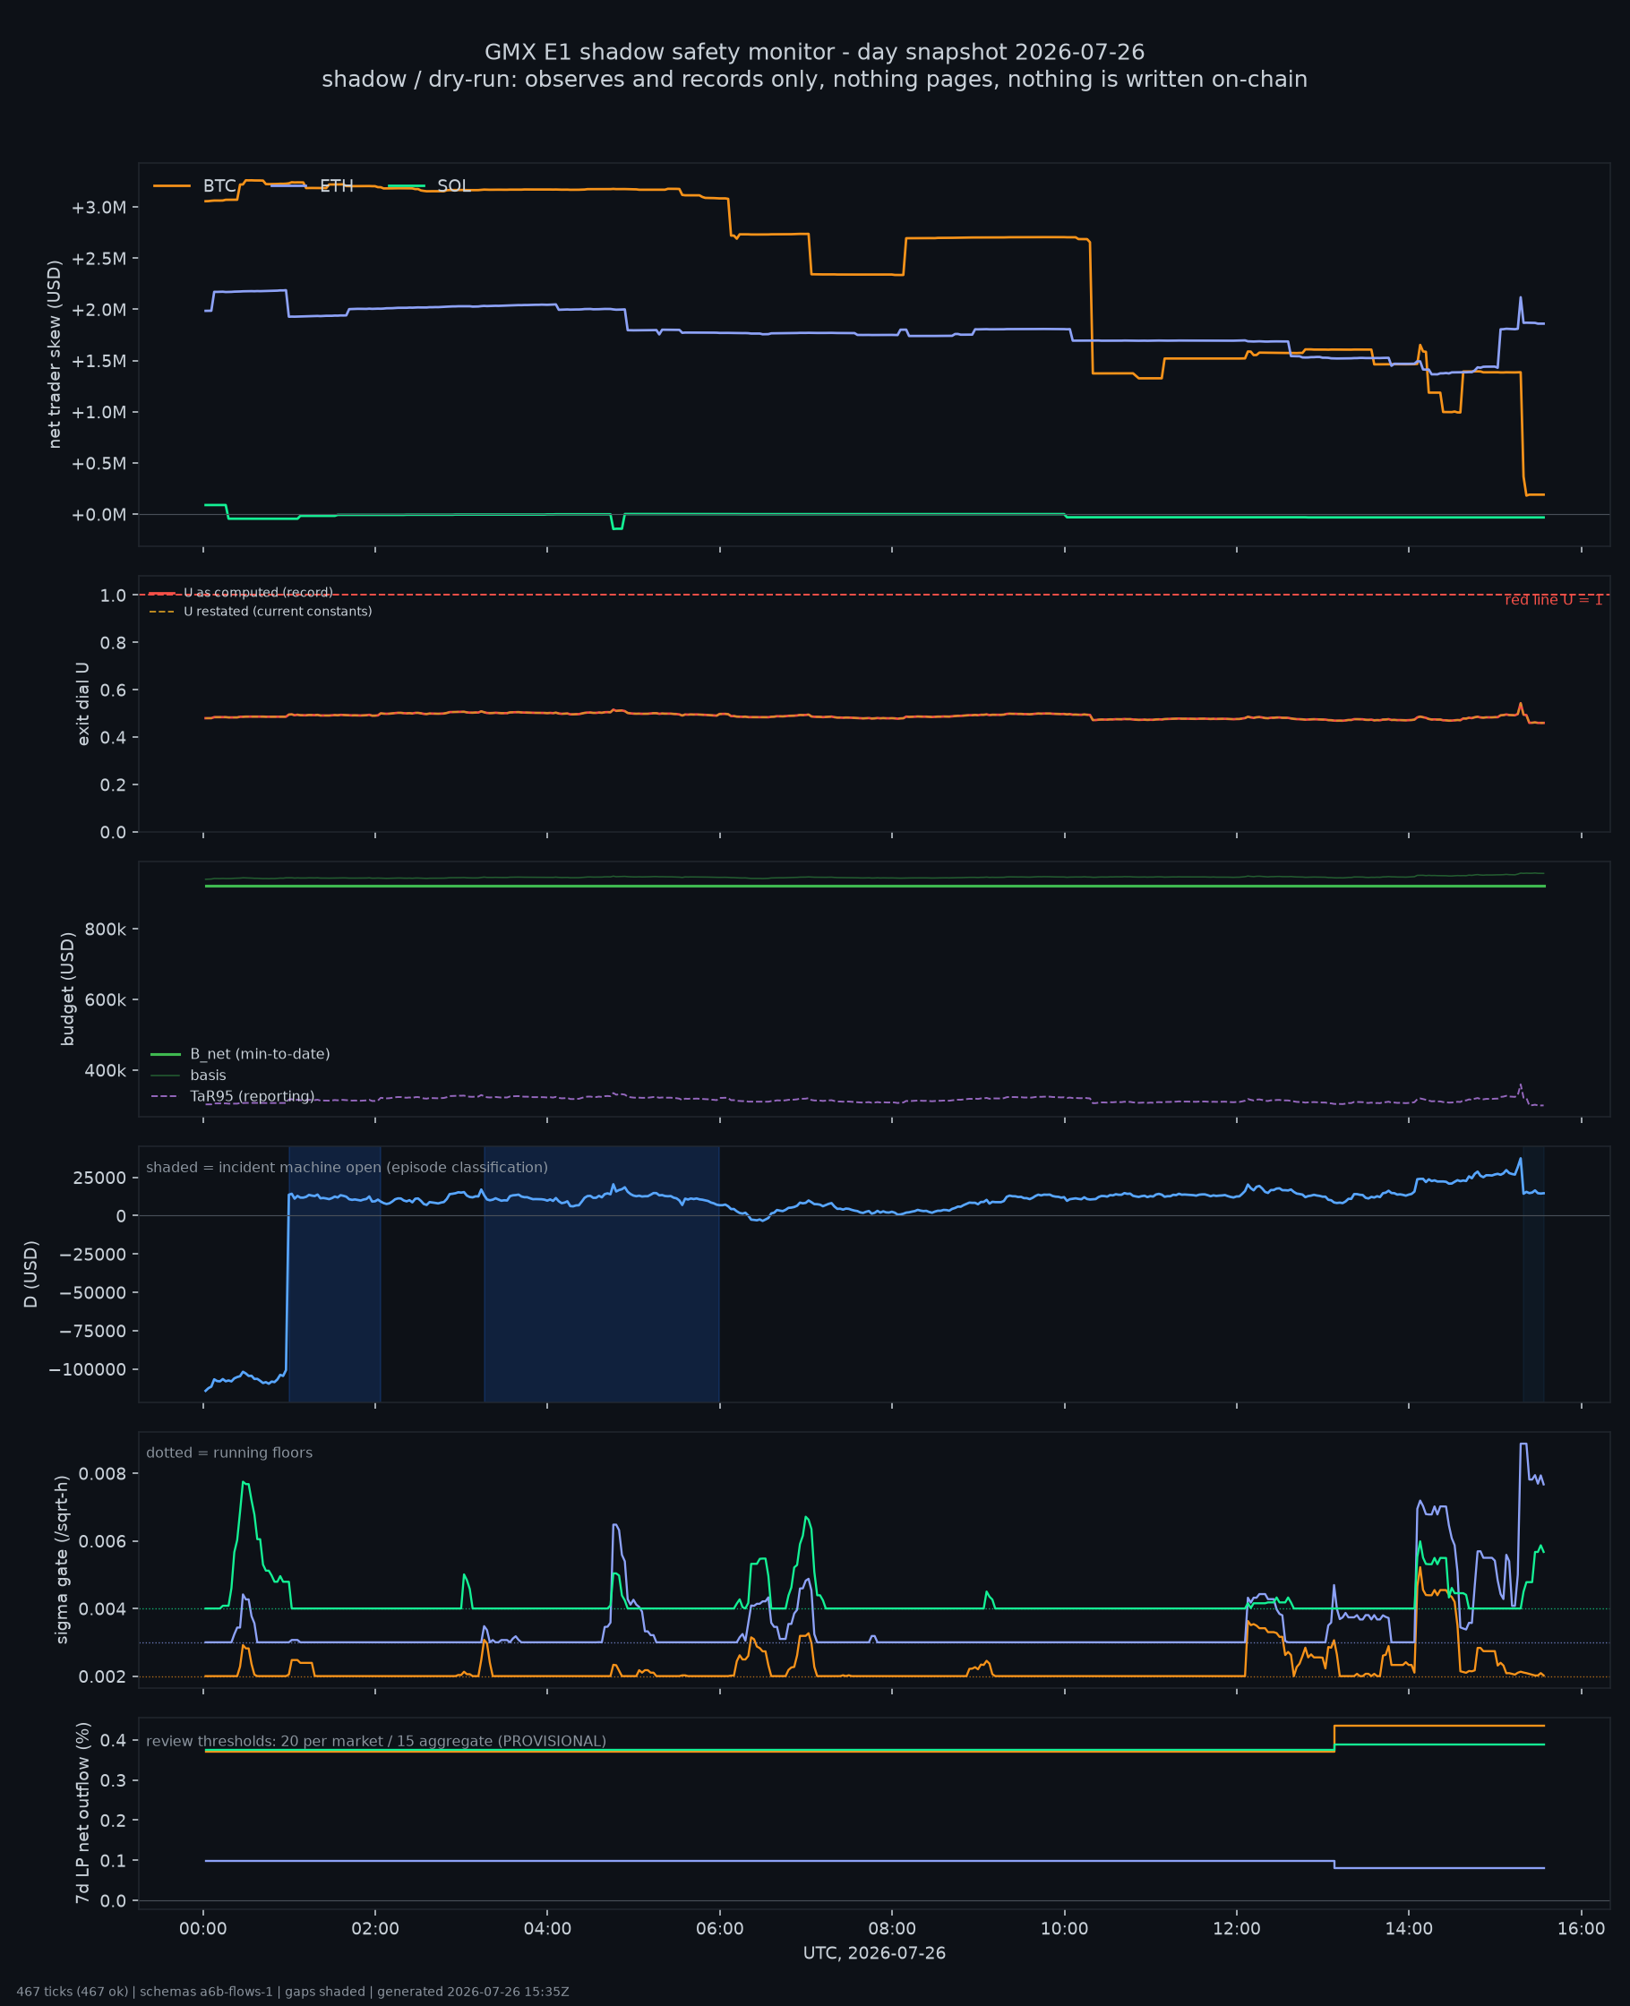Click the 1.0 tick on exit dial axis

(x=113, y=596)
